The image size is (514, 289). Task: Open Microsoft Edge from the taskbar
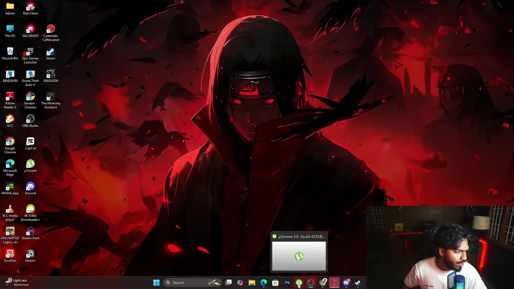pyautogui.click(x=263, y=283)
